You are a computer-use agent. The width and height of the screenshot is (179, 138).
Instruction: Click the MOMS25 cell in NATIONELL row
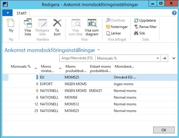(72, 111)
